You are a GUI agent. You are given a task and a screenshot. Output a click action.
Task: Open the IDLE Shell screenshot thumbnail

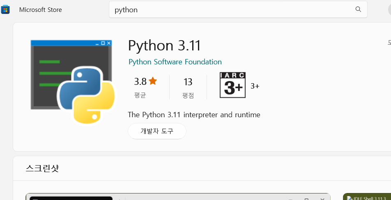[x=367, y=197]
